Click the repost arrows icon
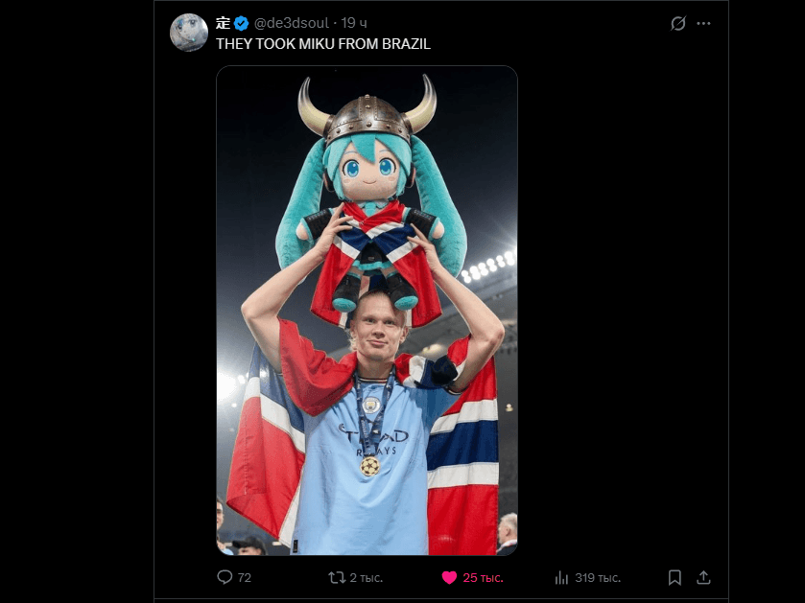Screen dimensions: 805x603 337,578
